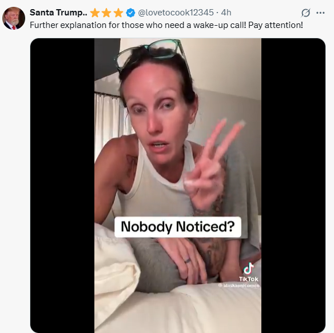Viewport: 334px width, 333px height.
Task: Click the Nobody Noticed? caption overlay
Action: (178, 227)
